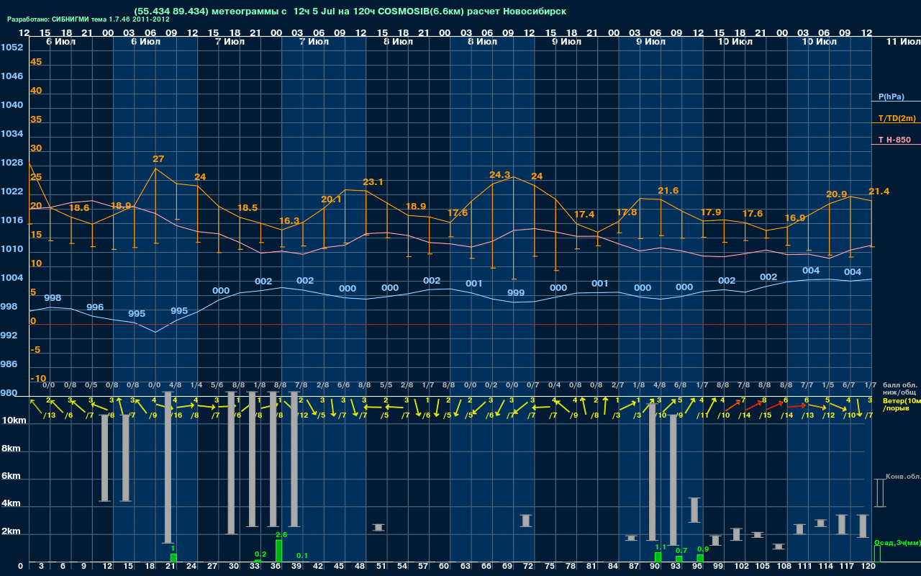Image resolution: width=921 pixels, height=576 pixels.
Task: Select the P(hPa) legend label
Action: click(891, 96)
